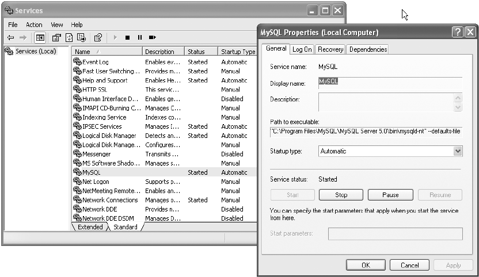The image size is (479, 277).
Task: Open the View menu
Action: pos(57,25)
